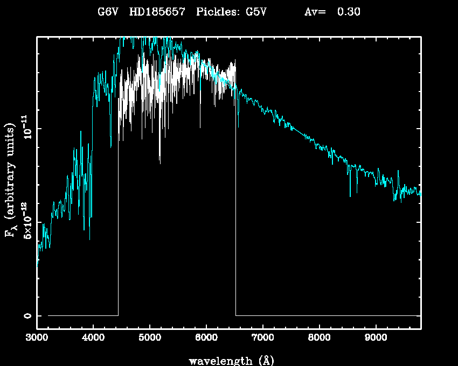458x366 pixels.
Task: Click the 4000 x-axis tick label
Action: coord(93,339)
